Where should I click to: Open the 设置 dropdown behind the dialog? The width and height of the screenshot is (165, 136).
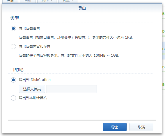(x=68, y=1)
